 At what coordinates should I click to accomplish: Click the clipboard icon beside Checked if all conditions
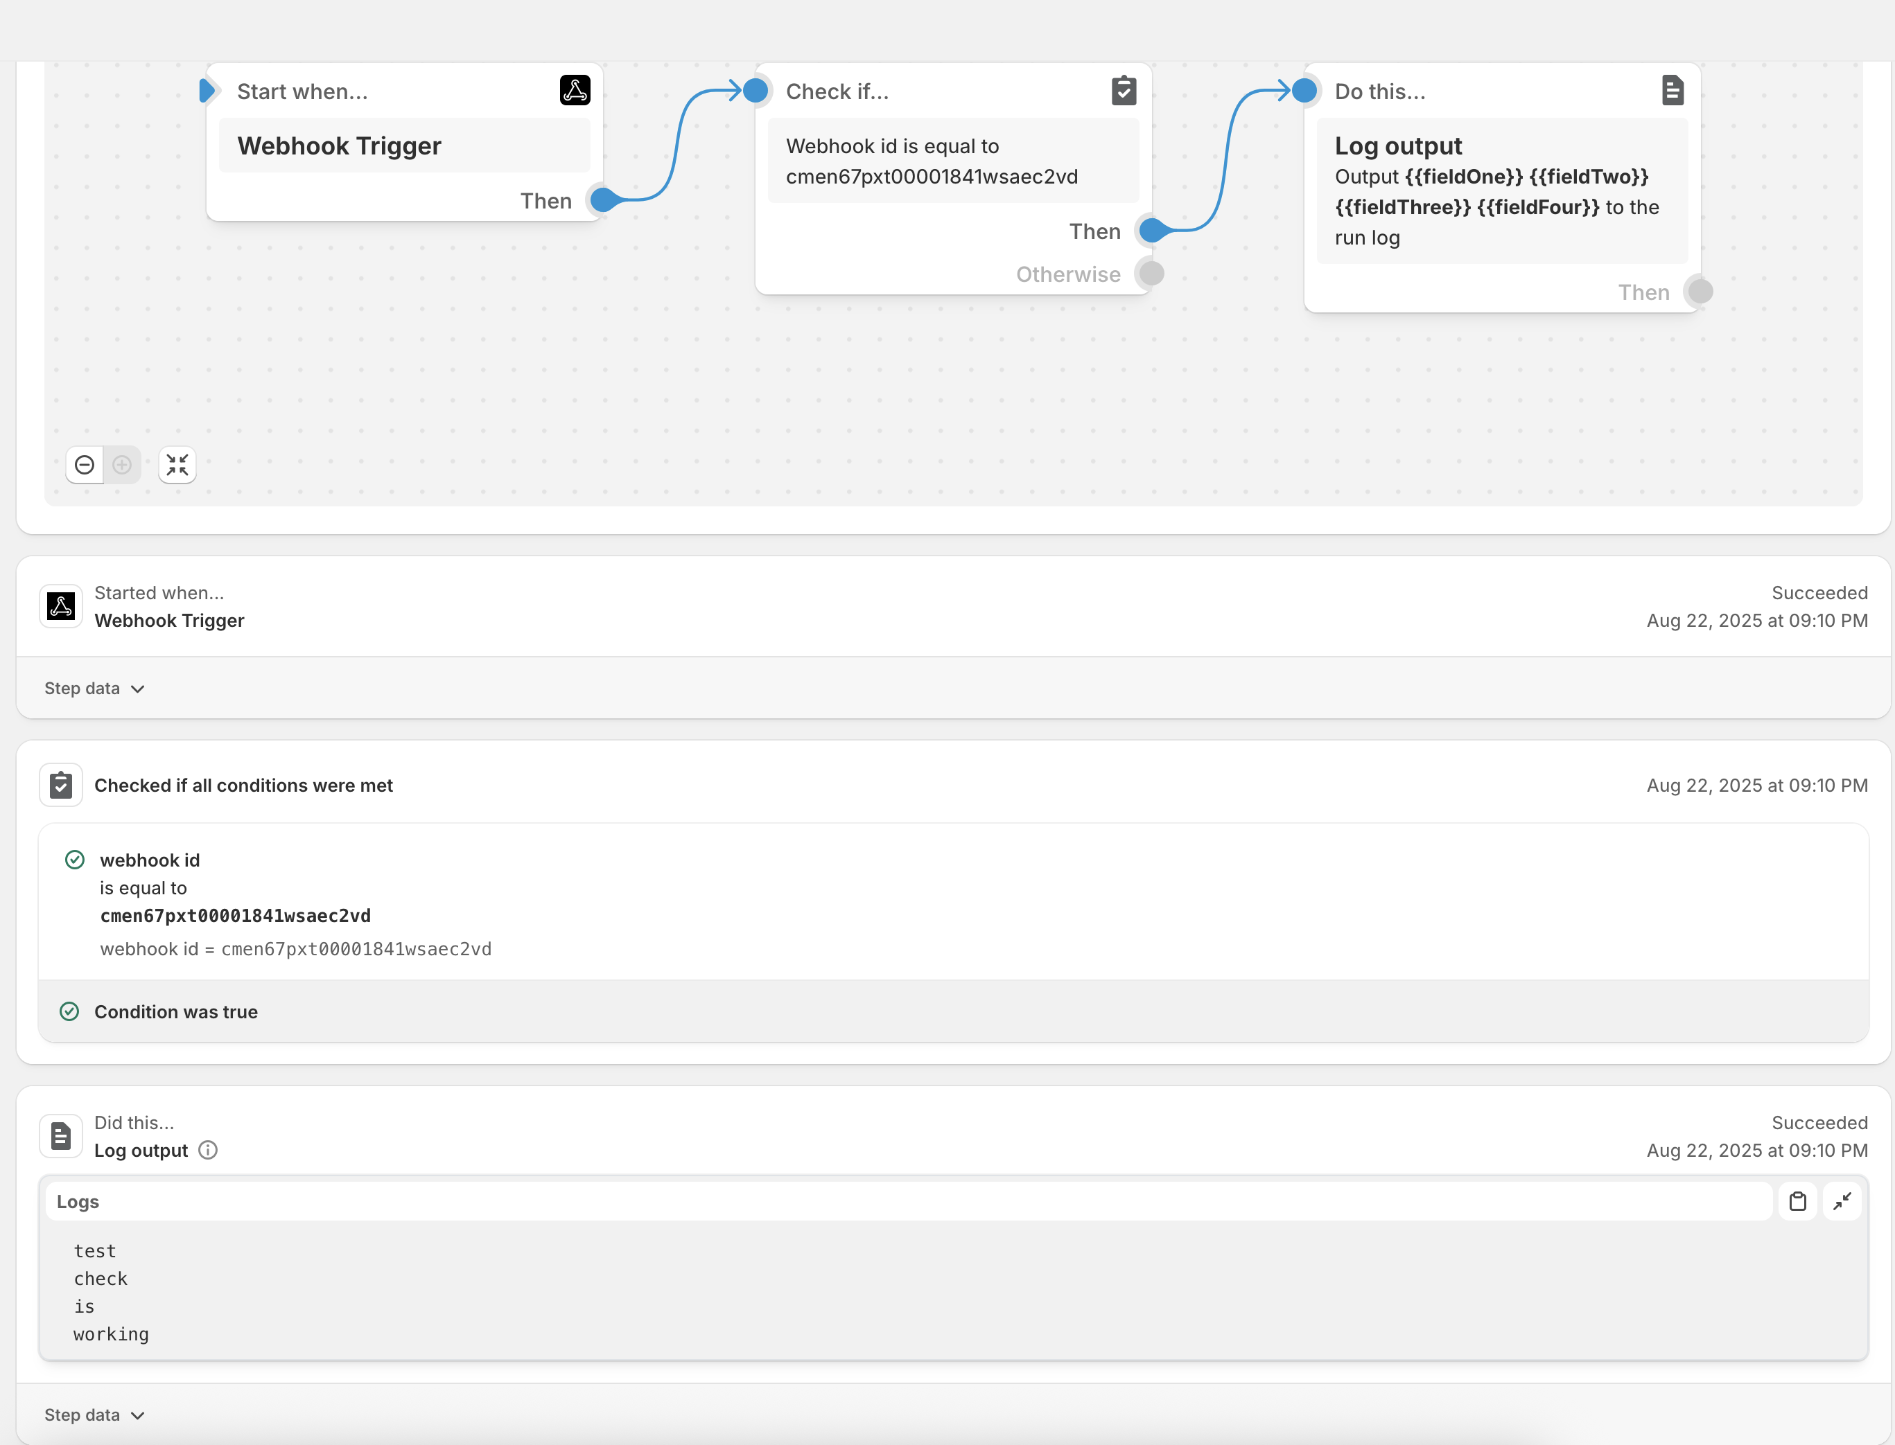click(x=61, y=786)
